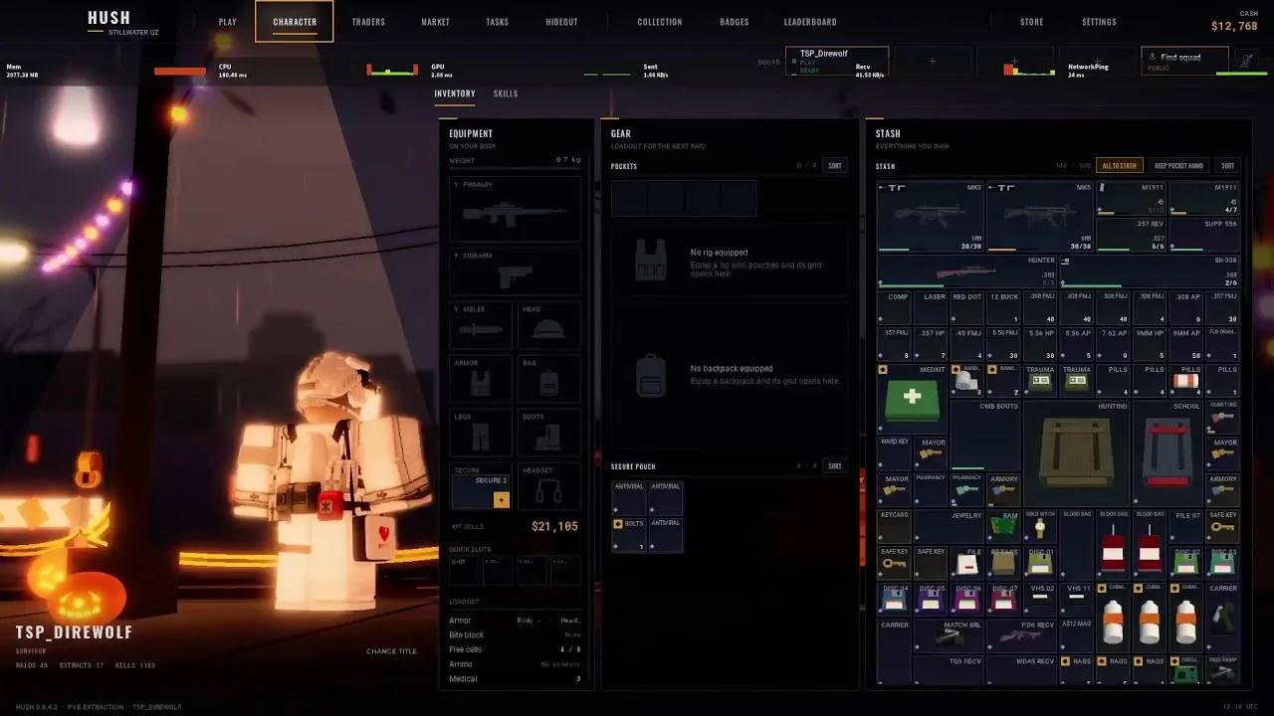Image resolution: width=1274 pixels, height=716 pixels.
Task: Select the Disc 07 red floppy
Action: click(x=1002, y=600)
